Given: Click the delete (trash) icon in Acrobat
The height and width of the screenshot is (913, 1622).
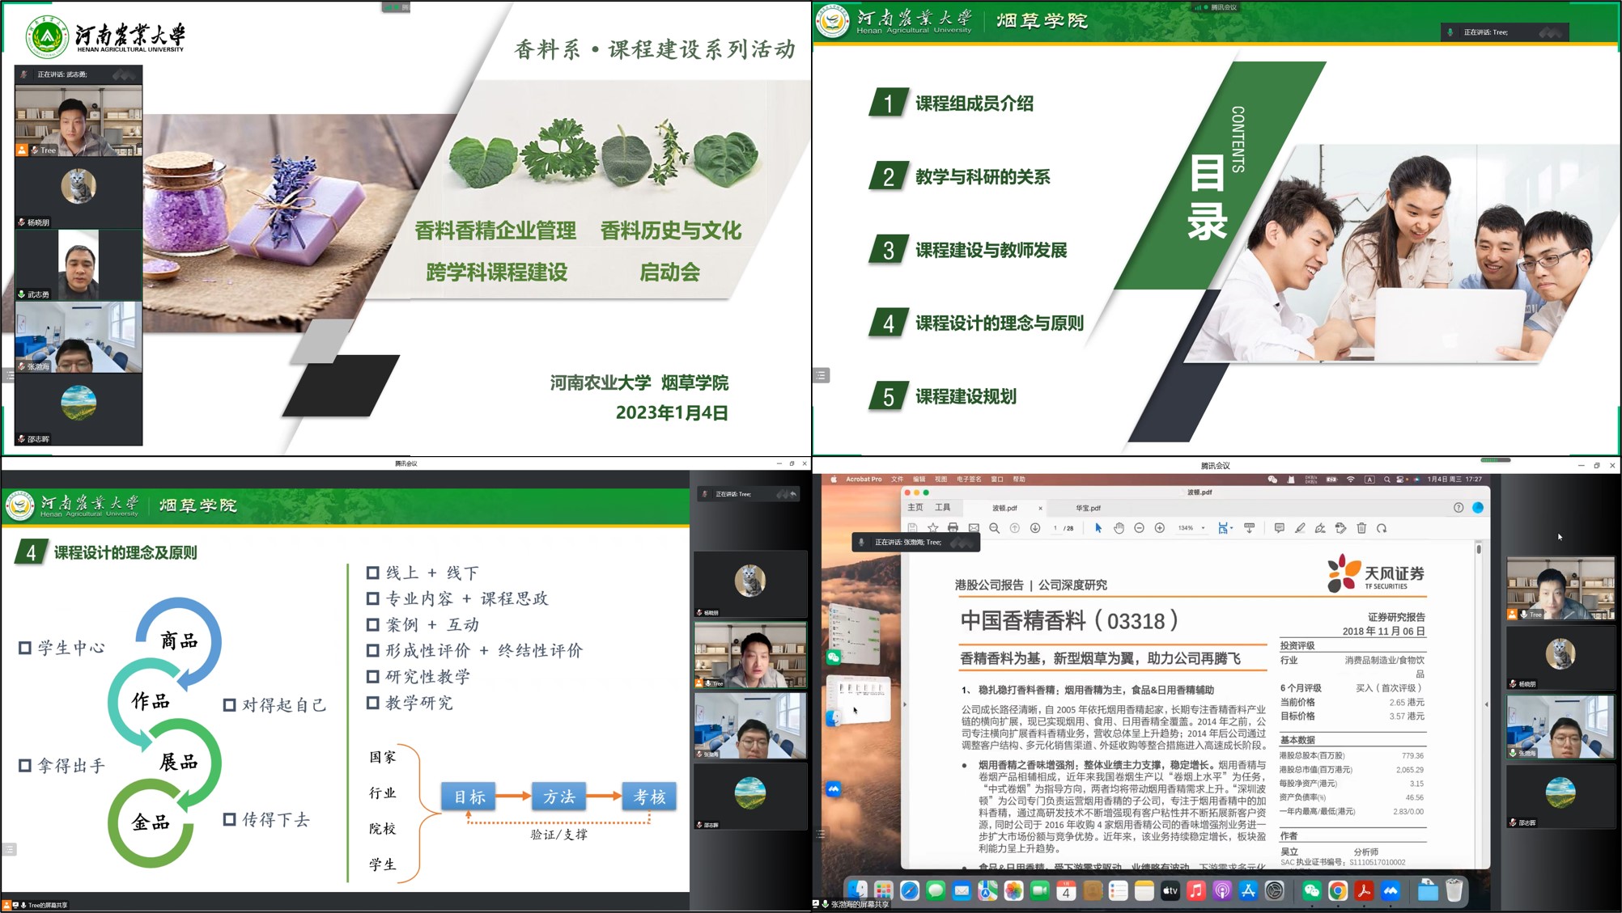Looking at the screenshot, I should coord(1362,527).
